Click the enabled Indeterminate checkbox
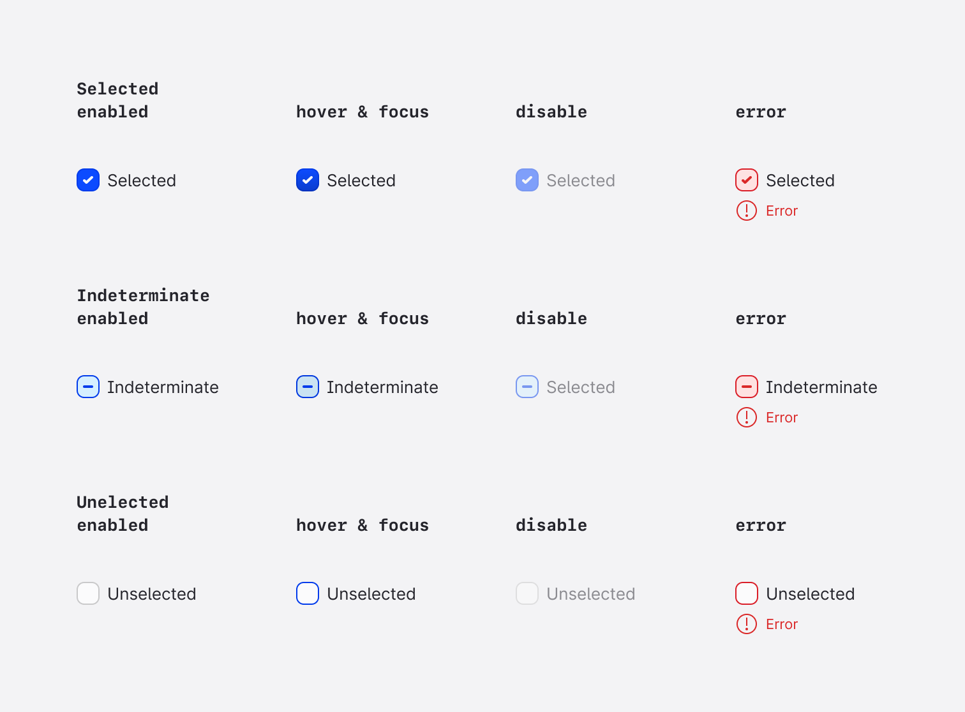 pos(88,387)
